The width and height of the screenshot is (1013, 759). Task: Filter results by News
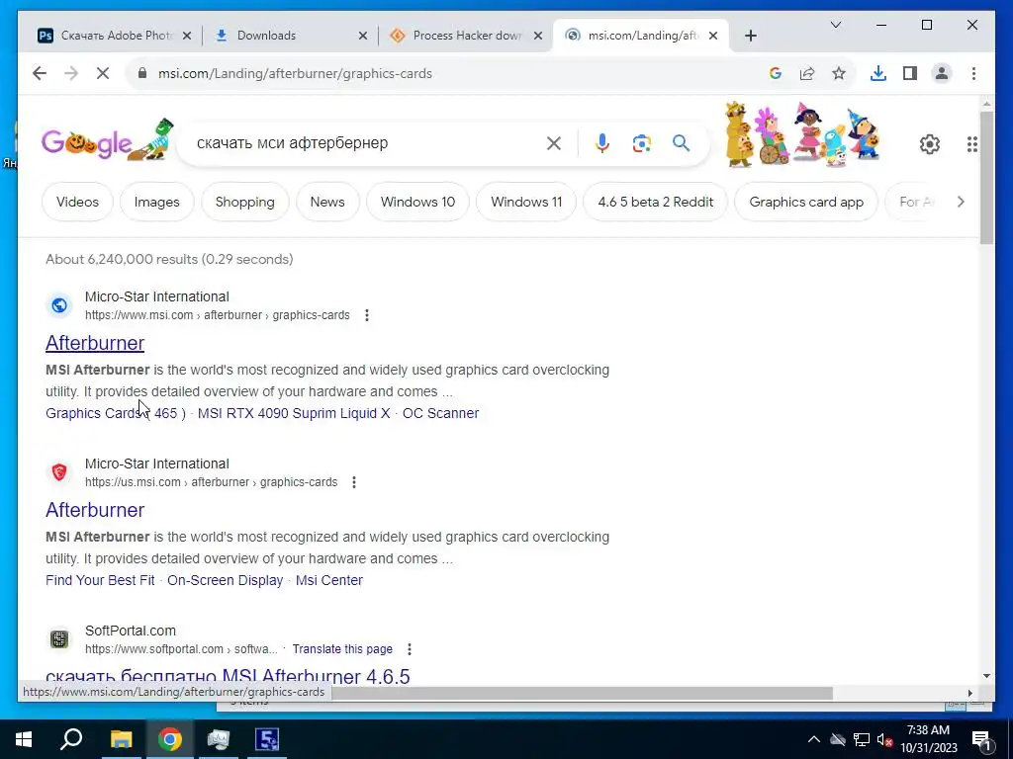point(327,202)
